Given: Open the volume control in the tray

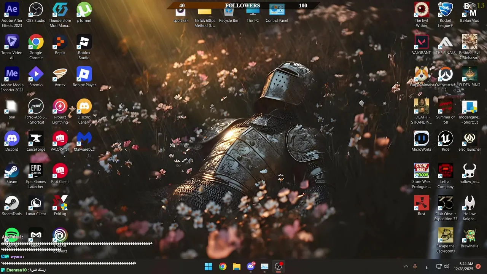Looking at the screenshot, I should point(447,266).
